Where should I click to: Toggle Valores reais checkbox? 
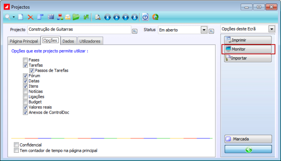(25, 107)
